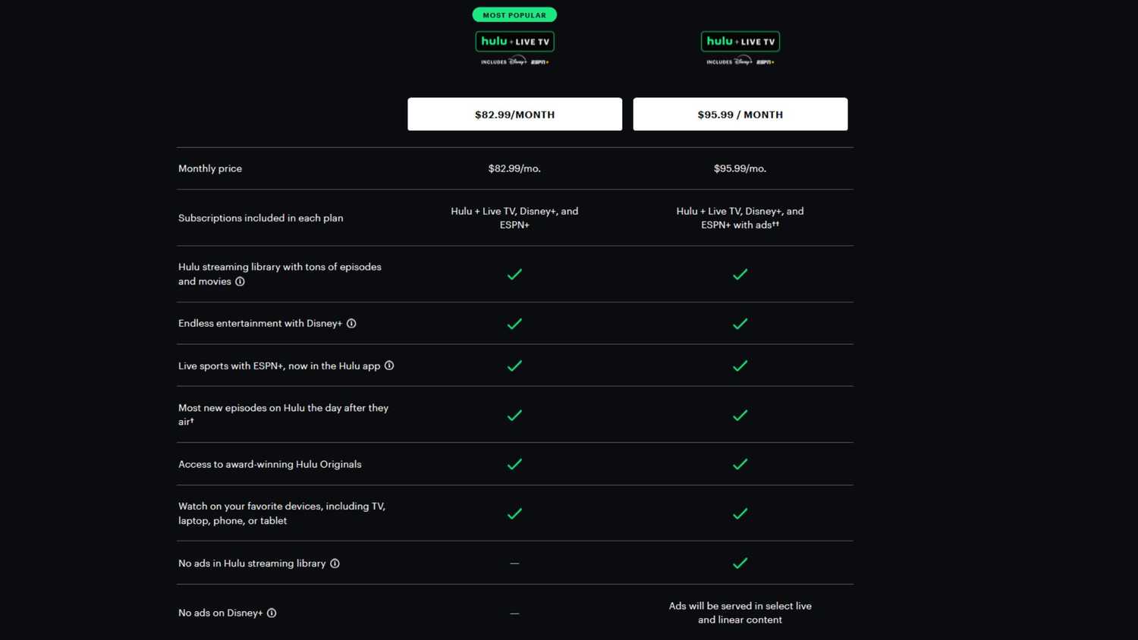Click the ESPN+ logo beneath the right plan
This screenshot has width=1138, height=640.
[x=765, y=61]
